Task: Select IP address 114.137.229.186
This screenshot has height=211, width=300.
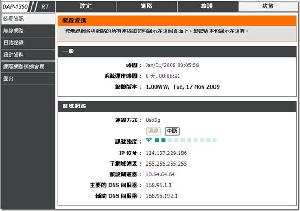Action: [x=166, y=153]
